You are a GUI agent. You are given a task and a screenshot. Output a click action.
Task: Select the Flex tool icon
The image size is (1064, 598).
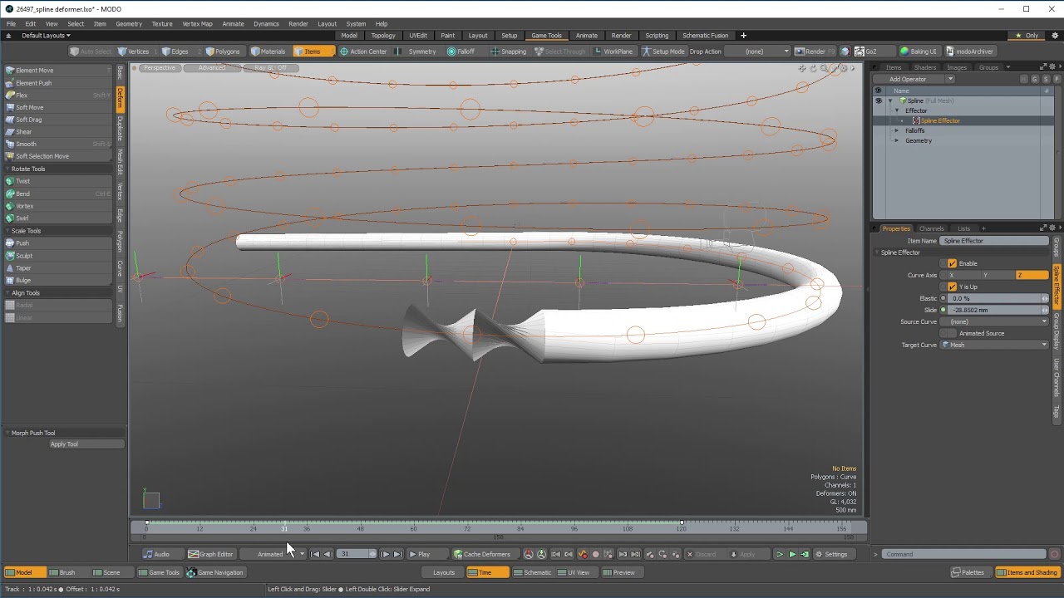[9, 95]
